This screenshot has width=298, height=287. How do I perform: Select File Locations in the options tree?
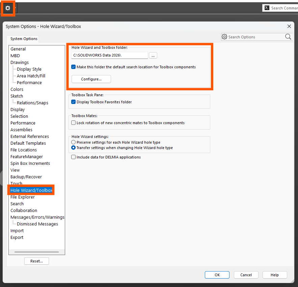pyautogui.click(x=24, y=150)
